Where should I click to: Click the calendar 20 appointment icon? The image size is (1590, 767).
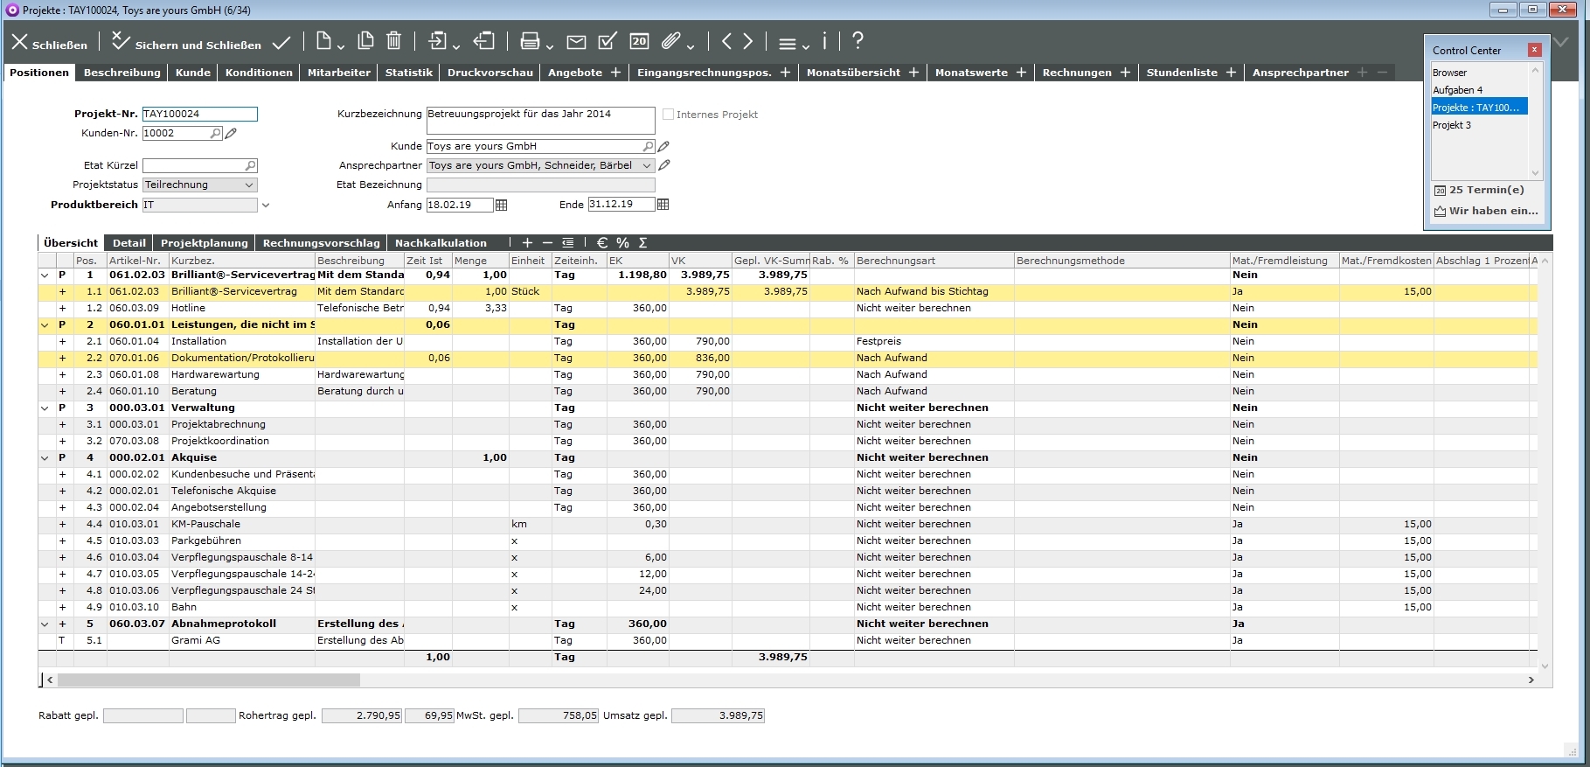pos(639,41)
